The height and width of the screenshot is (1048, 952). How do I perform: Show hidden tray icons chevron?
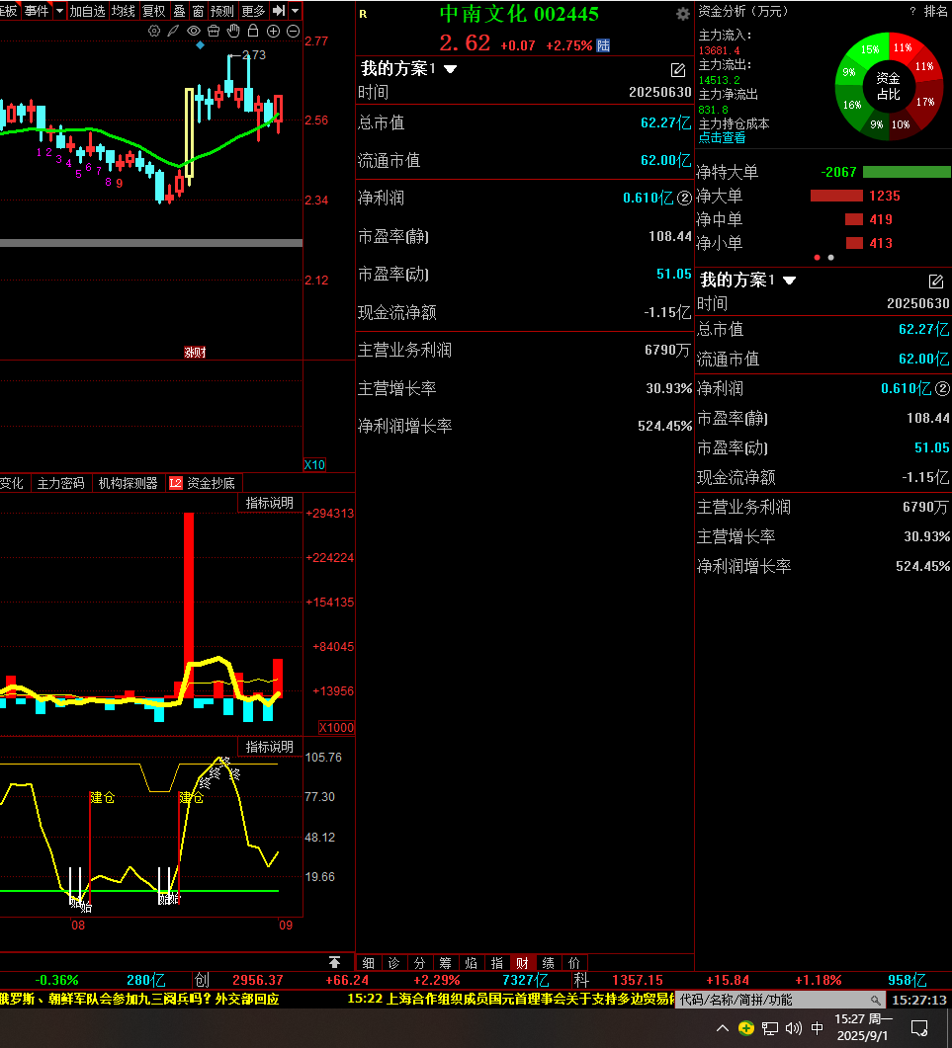click(x=723, y=1028)
